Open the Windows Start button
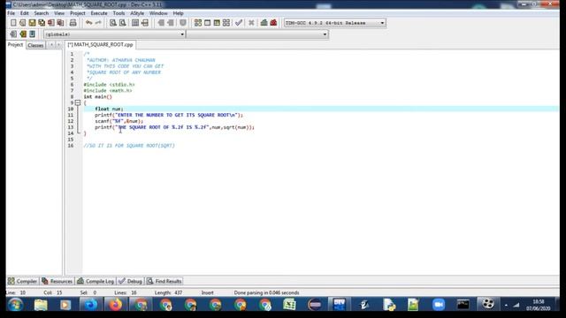Image resolution: width=566 pixels, height=318 pixels. (x=15, y=305)
